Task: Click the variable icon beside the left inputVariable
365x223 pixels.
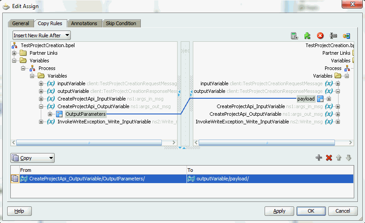Action: point(51,83)
